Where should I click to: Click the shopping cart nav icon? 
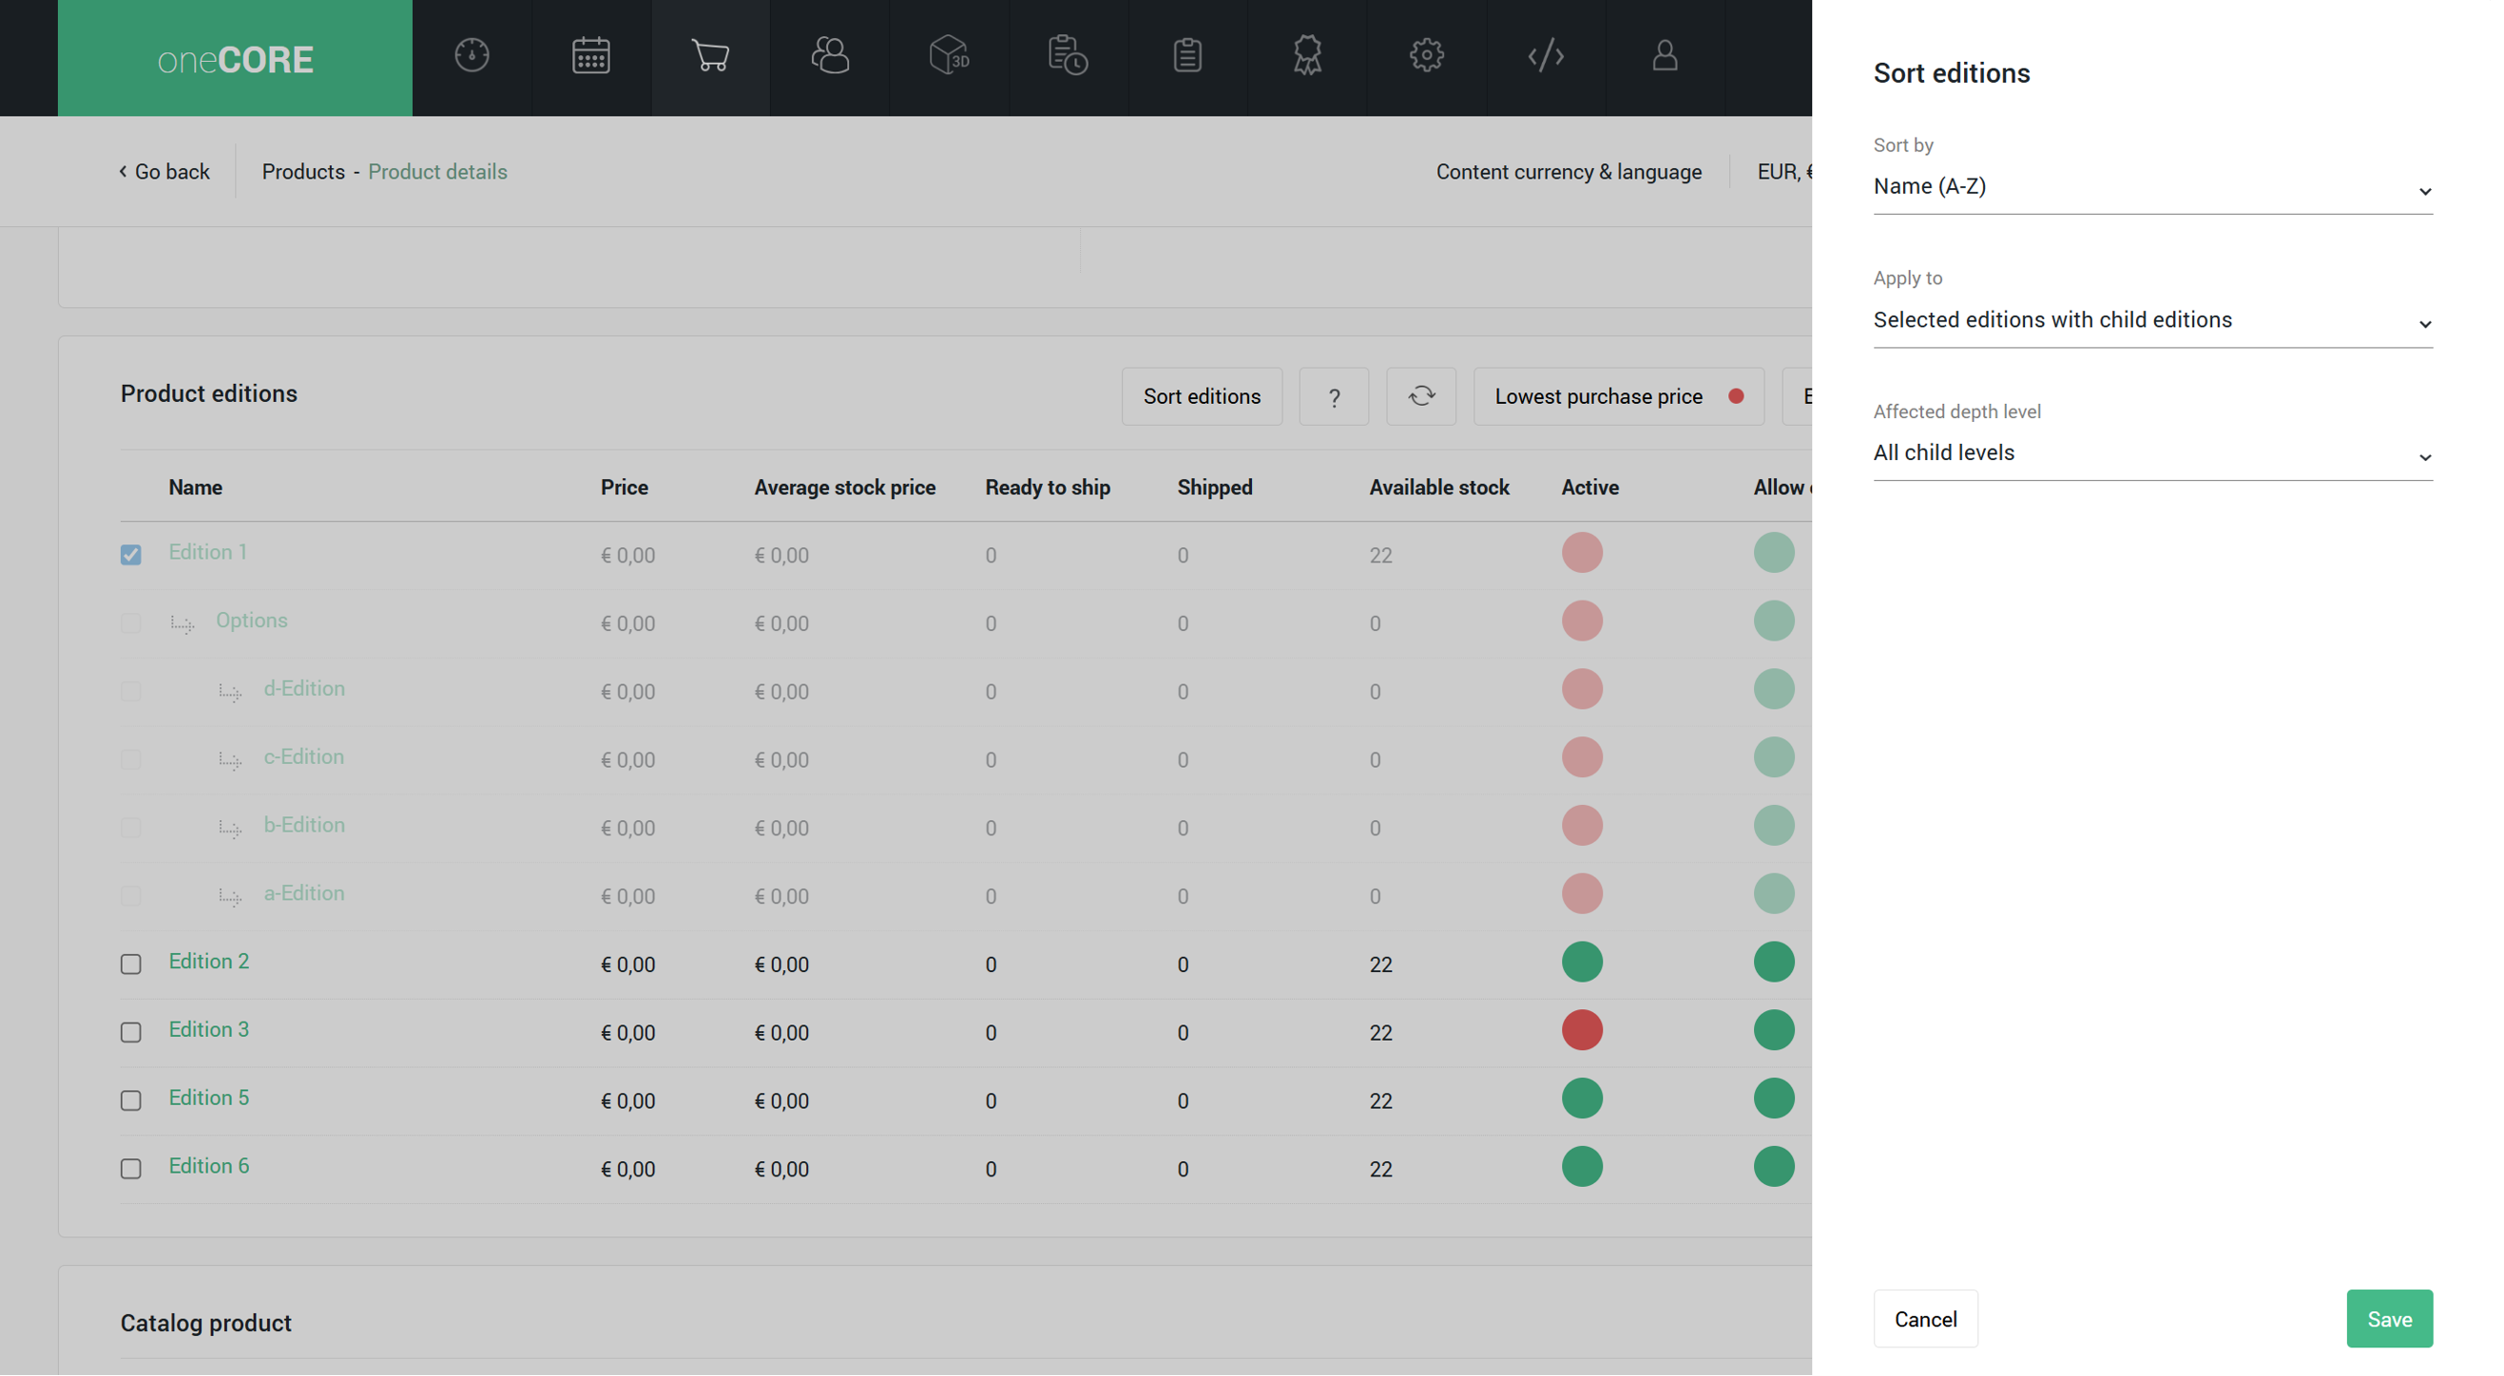coord(710,56)
